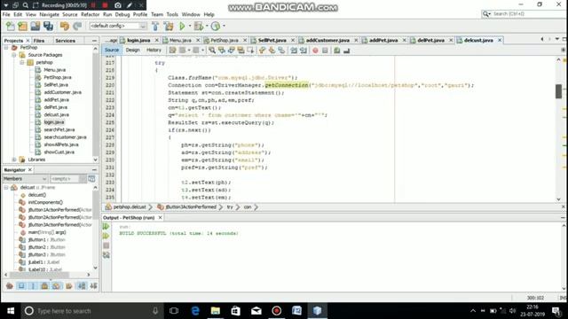Toggle Show Static Members filter in Navigator
This screenshot has width=568, height=319.
click(33, 286)
